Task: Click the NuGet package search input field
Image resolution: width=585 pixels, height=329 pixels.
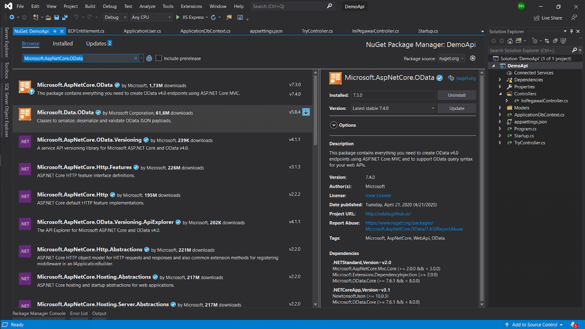Action: click(x=78, y=58)
